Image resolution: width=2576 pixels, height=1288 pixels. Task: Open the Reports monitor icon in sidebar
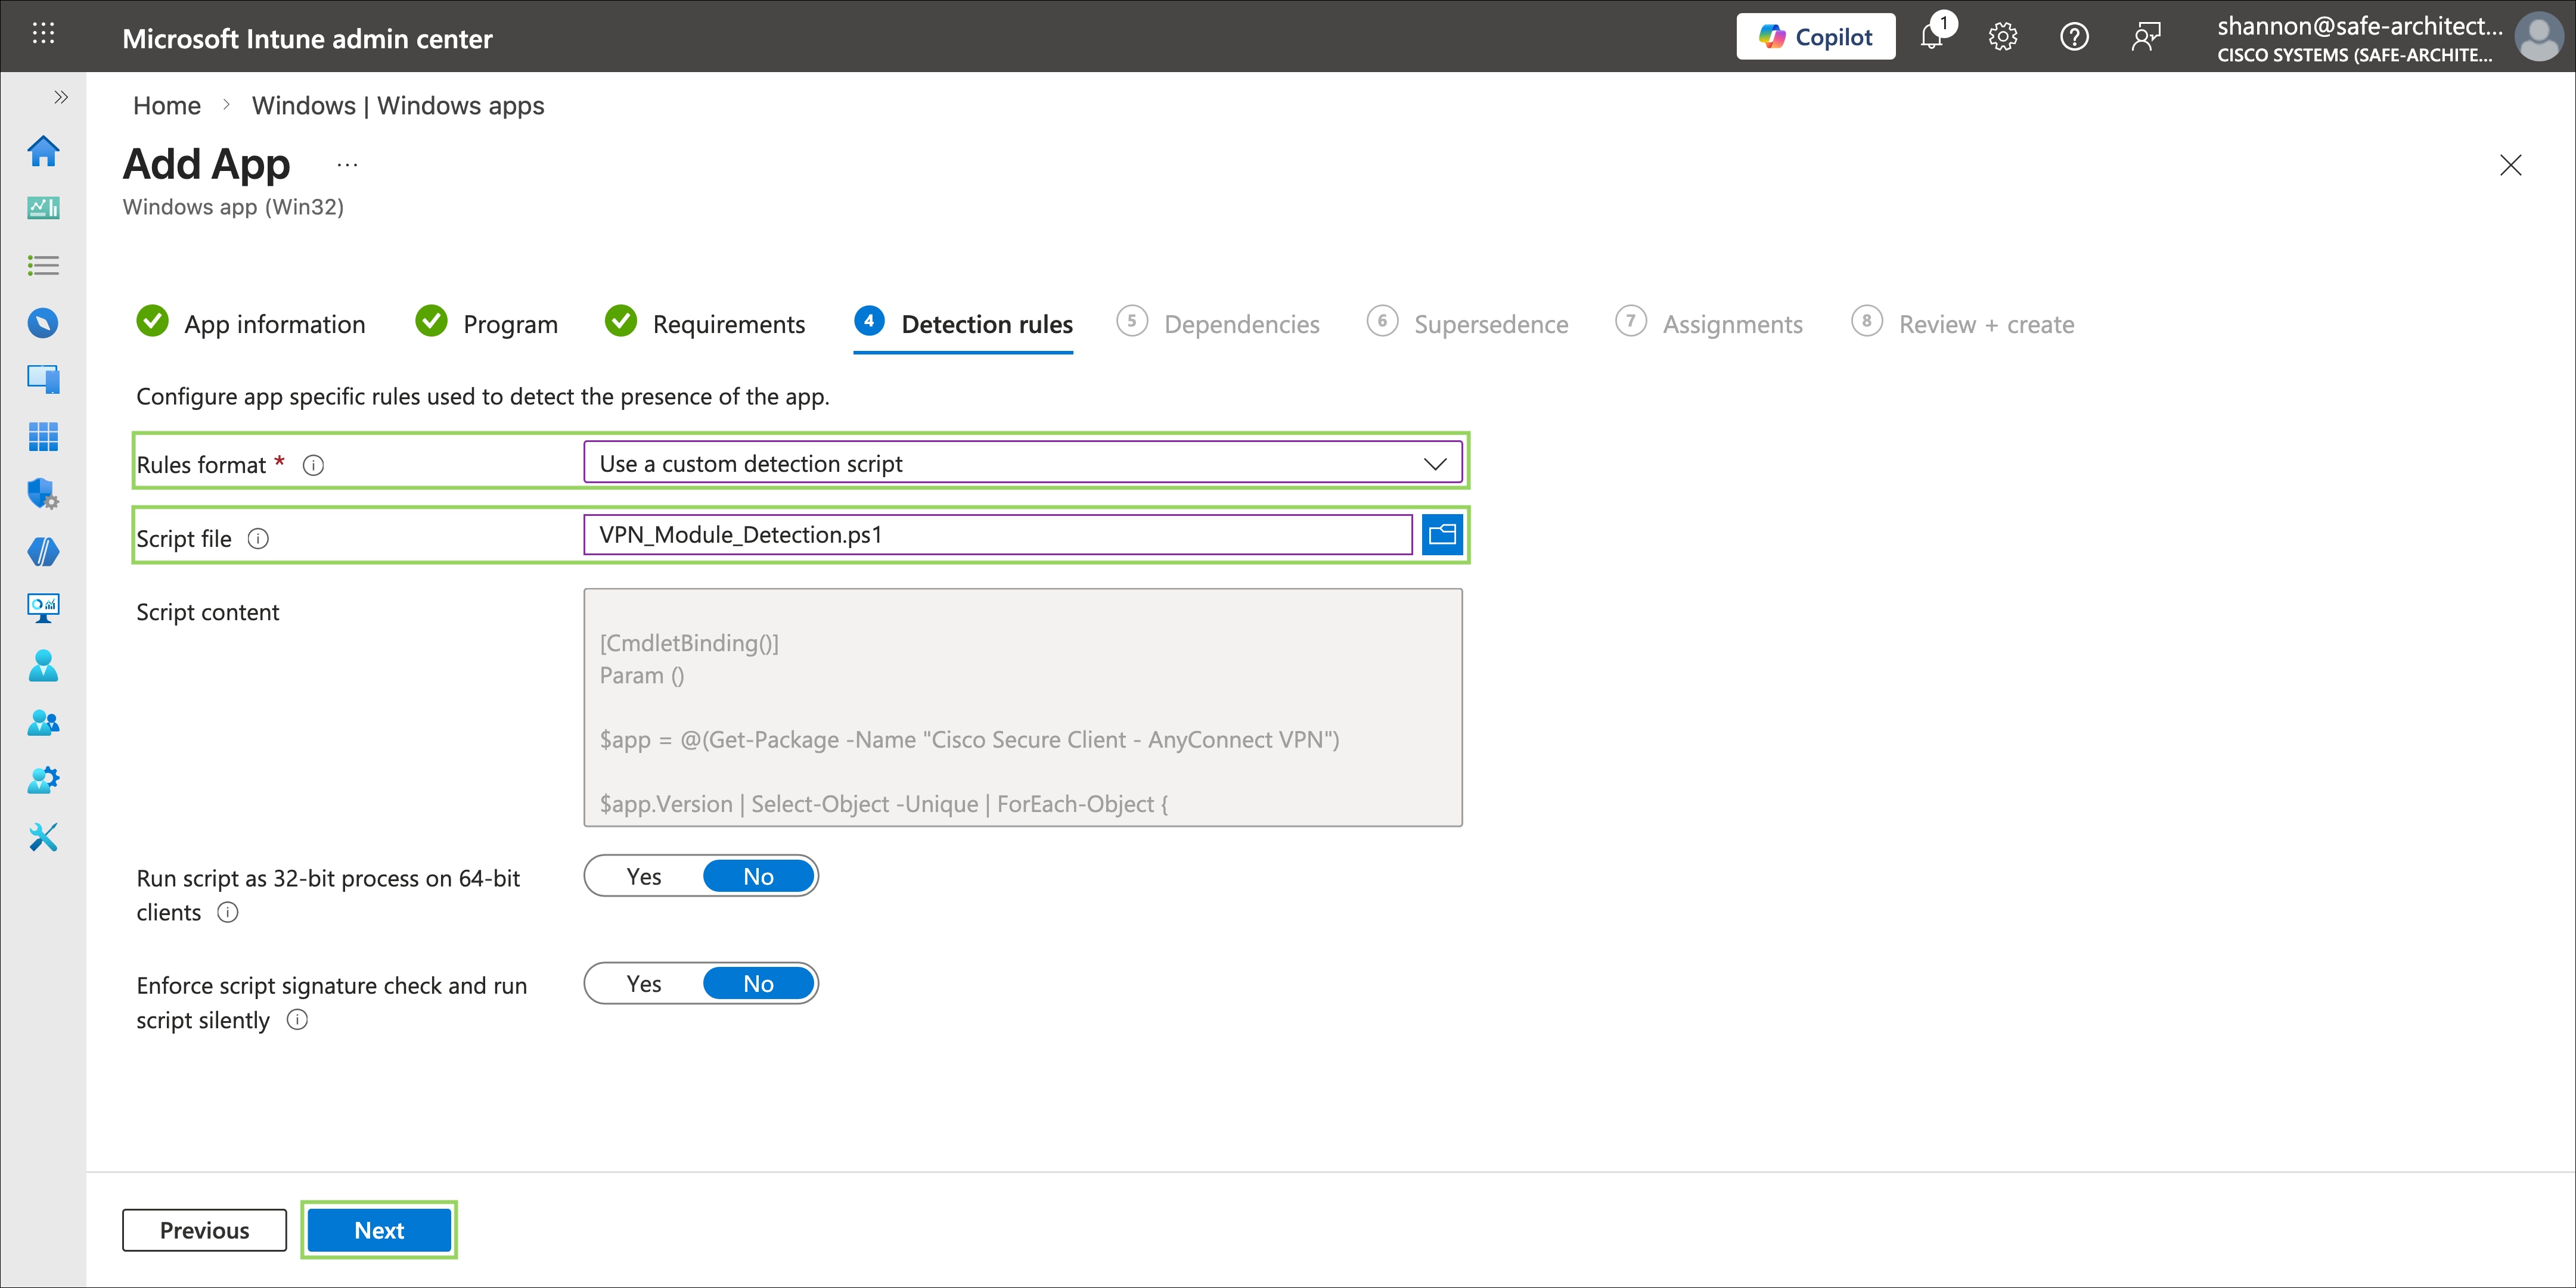(43, 608)
